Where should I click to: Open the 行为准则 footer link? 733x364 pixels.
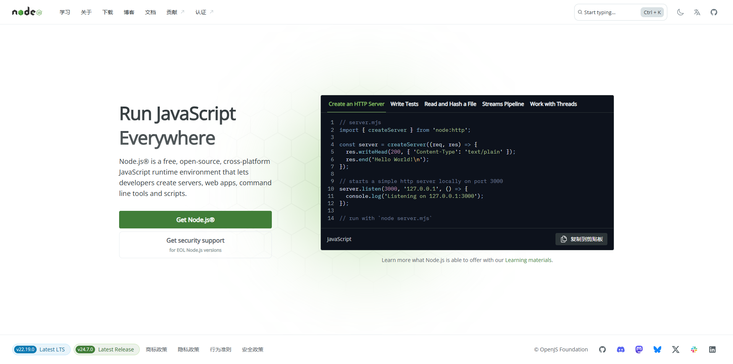click(x=221, y=349)
